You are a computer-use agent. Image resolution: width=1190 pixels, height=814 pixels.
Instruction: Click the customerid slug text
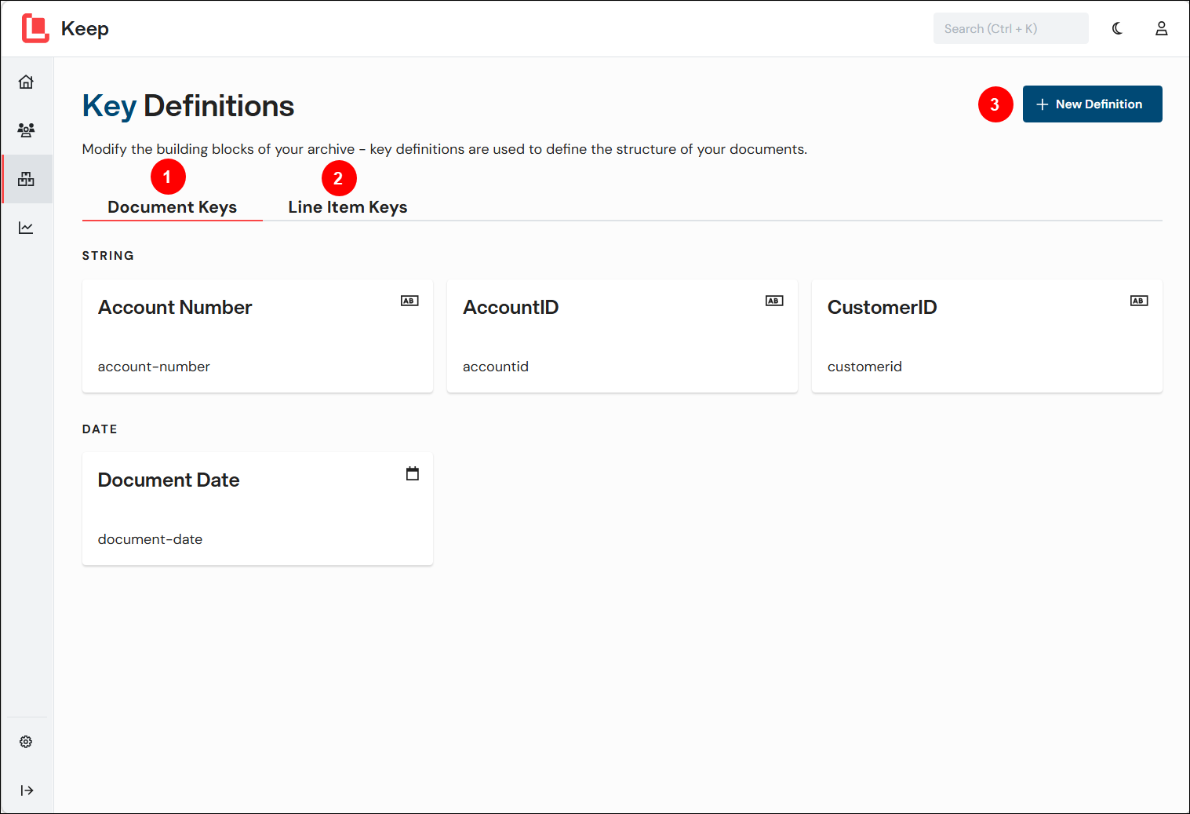(864, 367)
